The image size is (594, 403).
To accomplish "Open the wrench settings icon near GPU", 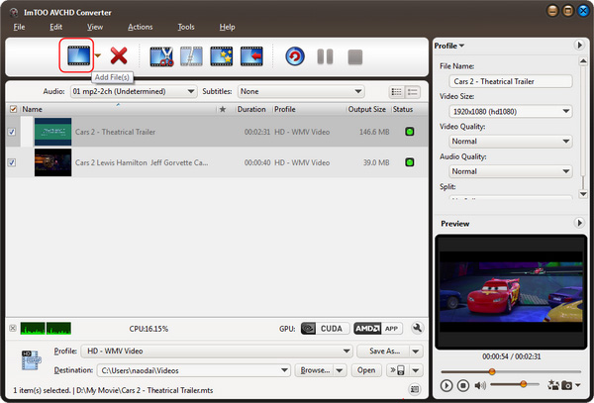I will (x=417, y=328).
